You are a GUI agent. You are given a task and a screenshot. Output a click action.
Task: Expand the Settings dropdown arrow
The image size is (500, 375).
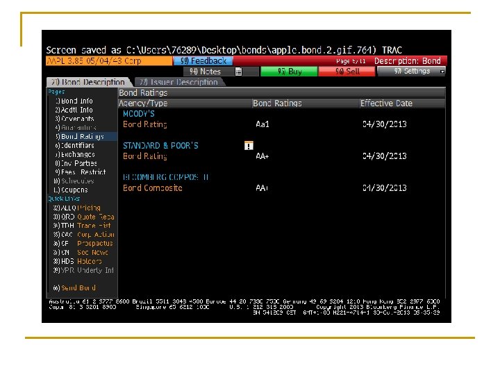point(442,72)
